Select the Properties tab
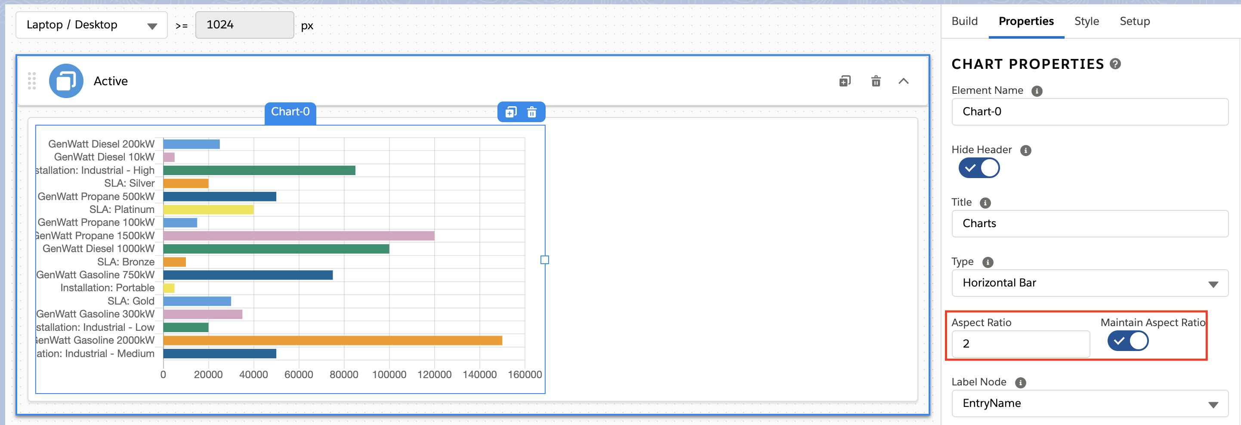 tap(1026, 21)
